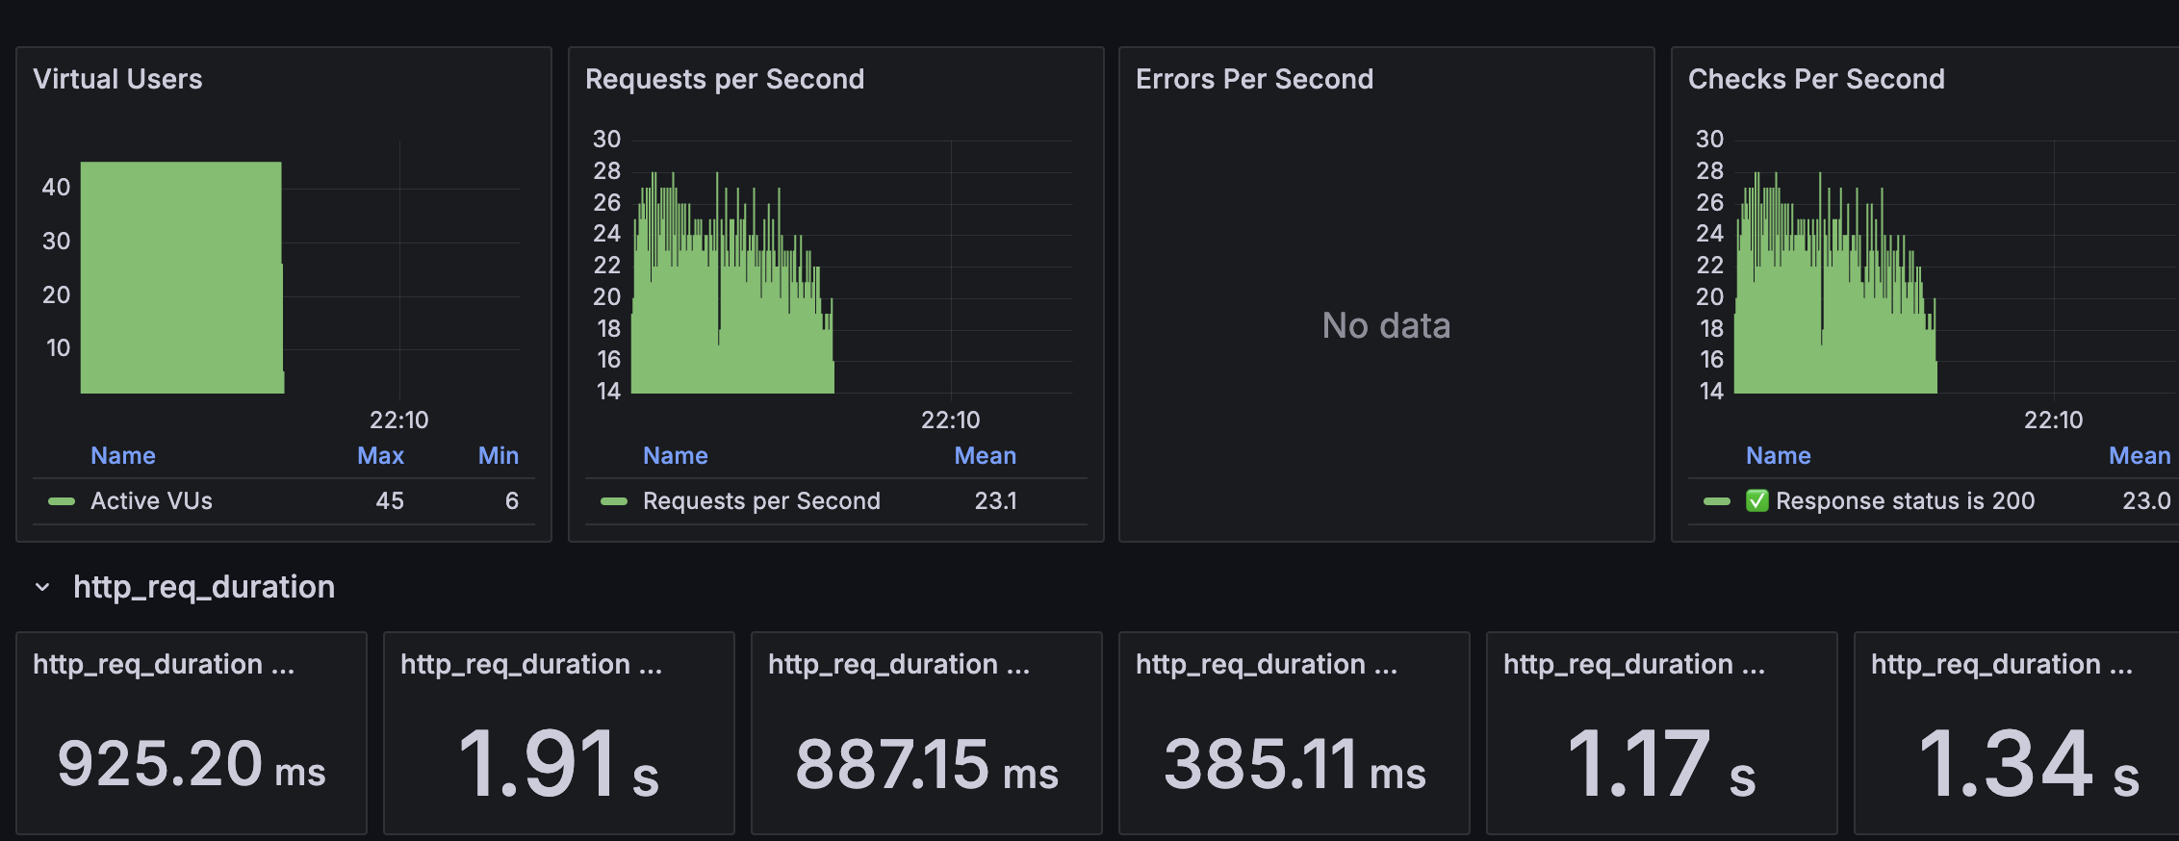This screenshot has height=841, width=2179.
Task: Select the 1.34 s stat panel
Action: (2016, 733)
